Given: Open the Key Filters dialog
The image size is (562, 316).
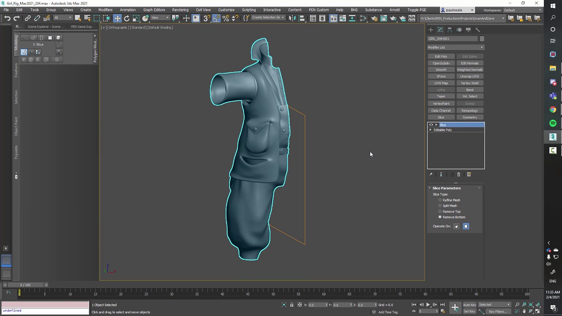Looking at the screenshot, I should point(497,312).
